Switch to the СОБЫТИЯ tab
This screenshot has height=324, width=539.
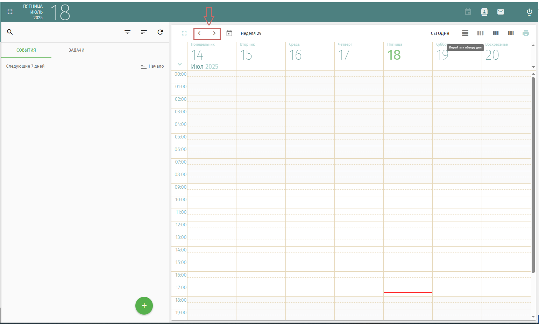pyautogui.click(x=26, y=50)
